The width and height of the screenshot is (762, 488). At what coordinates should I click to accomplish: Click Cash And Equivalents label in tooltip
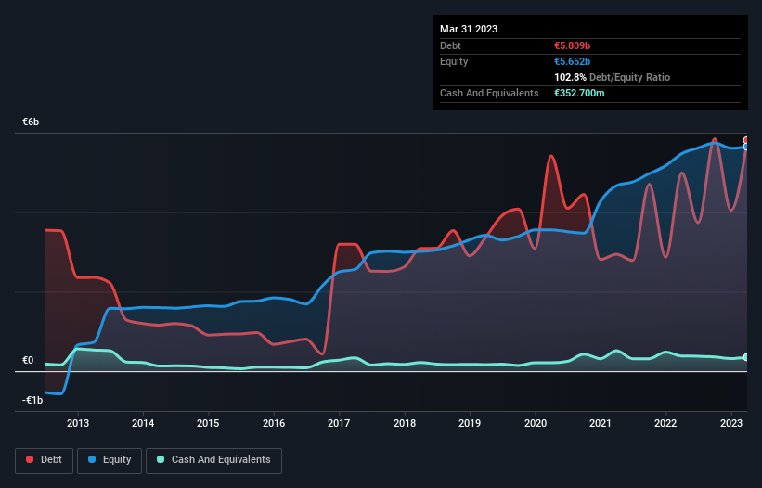coord(489,93)
